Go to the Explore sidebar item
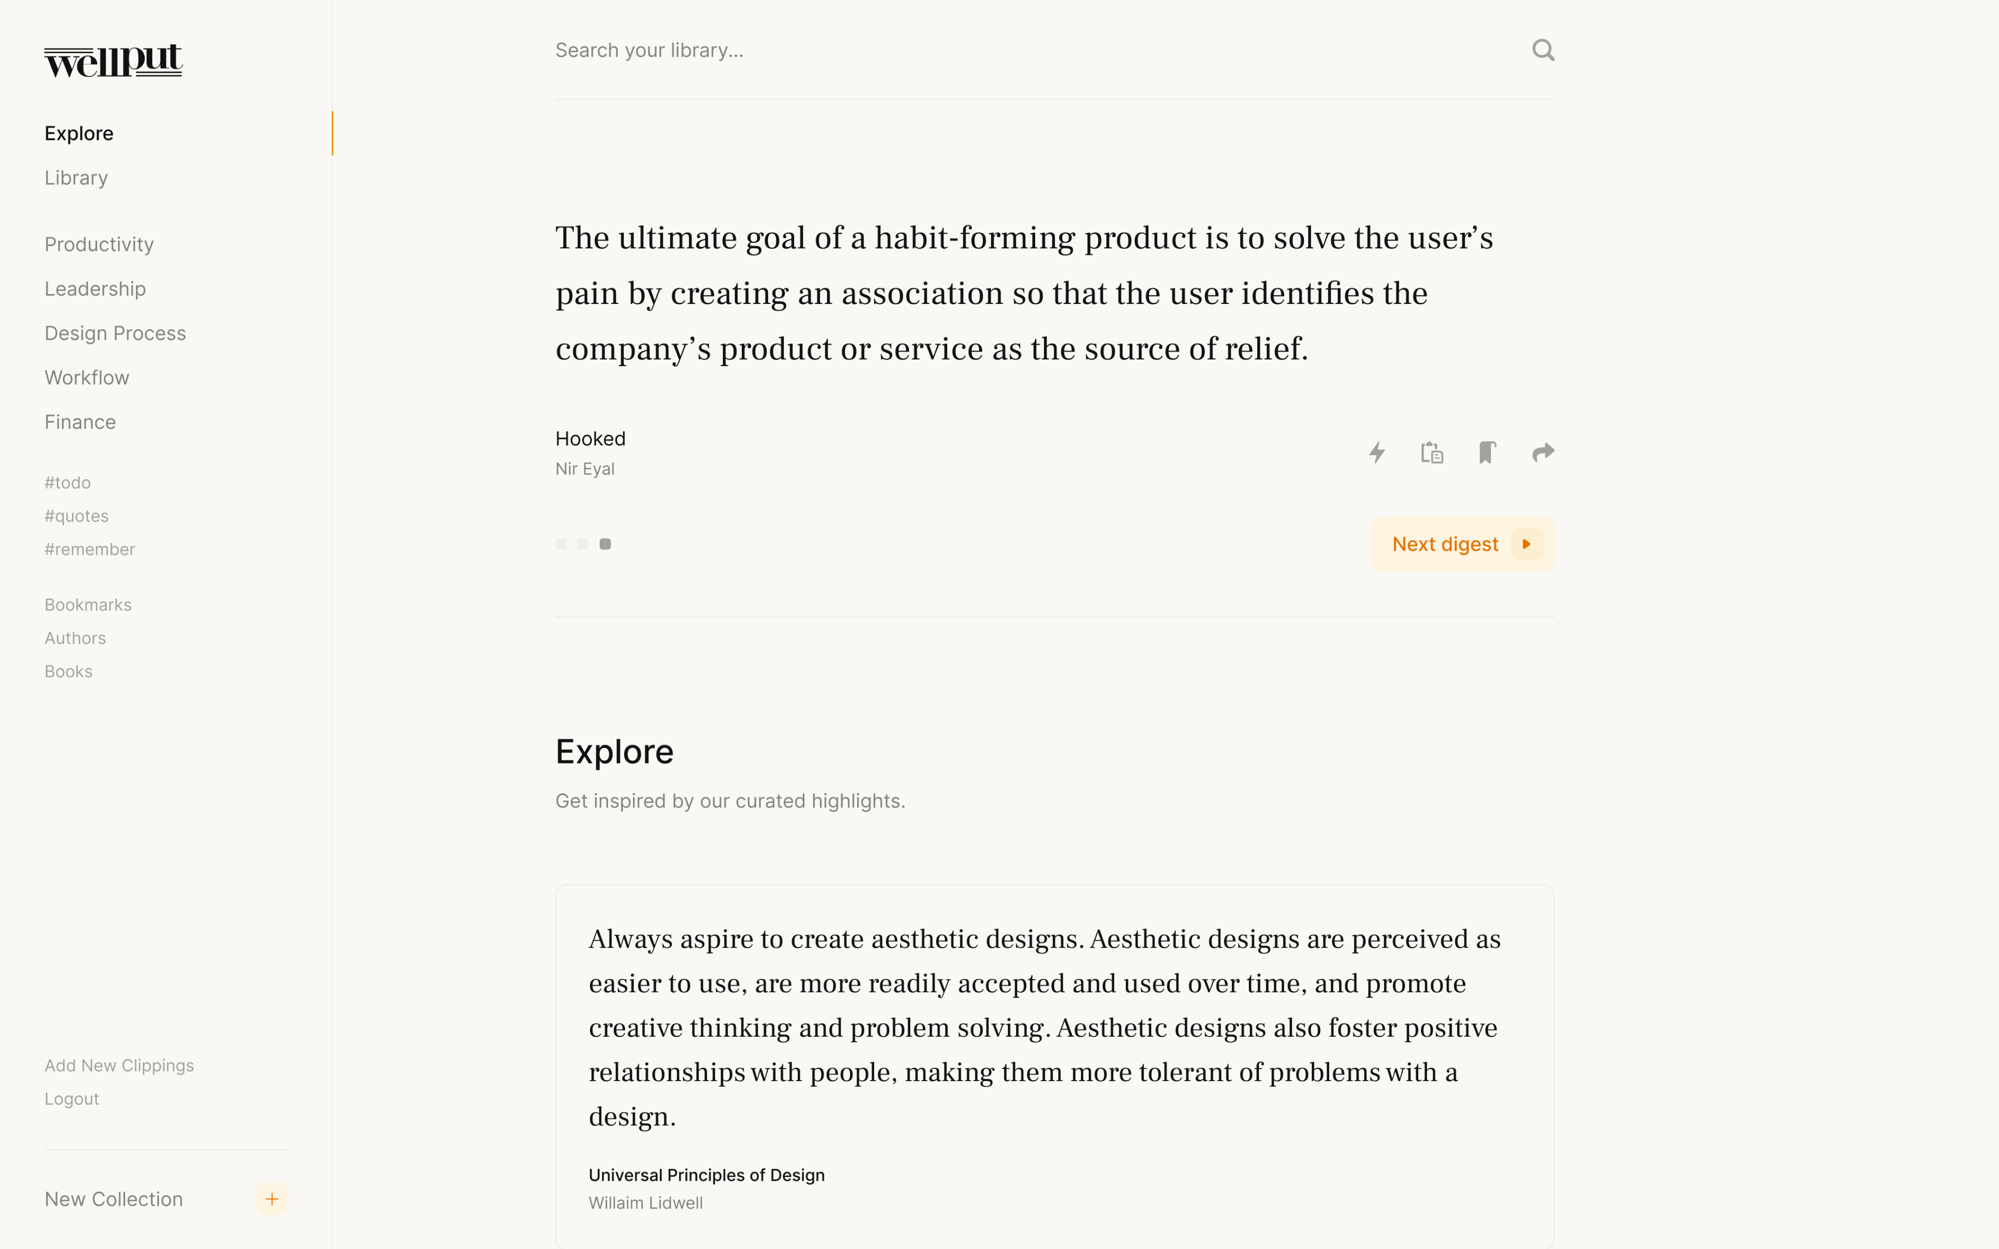The height and width of the screenshot is (1249, 1999). coord(79,134)
